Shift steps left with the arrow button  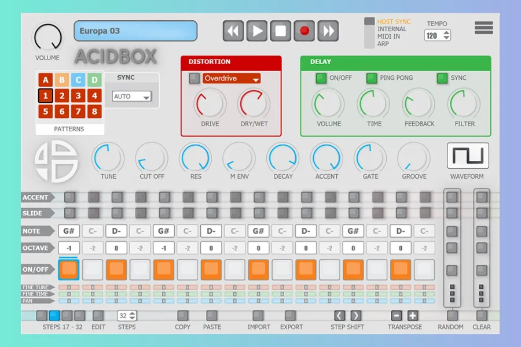pos(340,316)
